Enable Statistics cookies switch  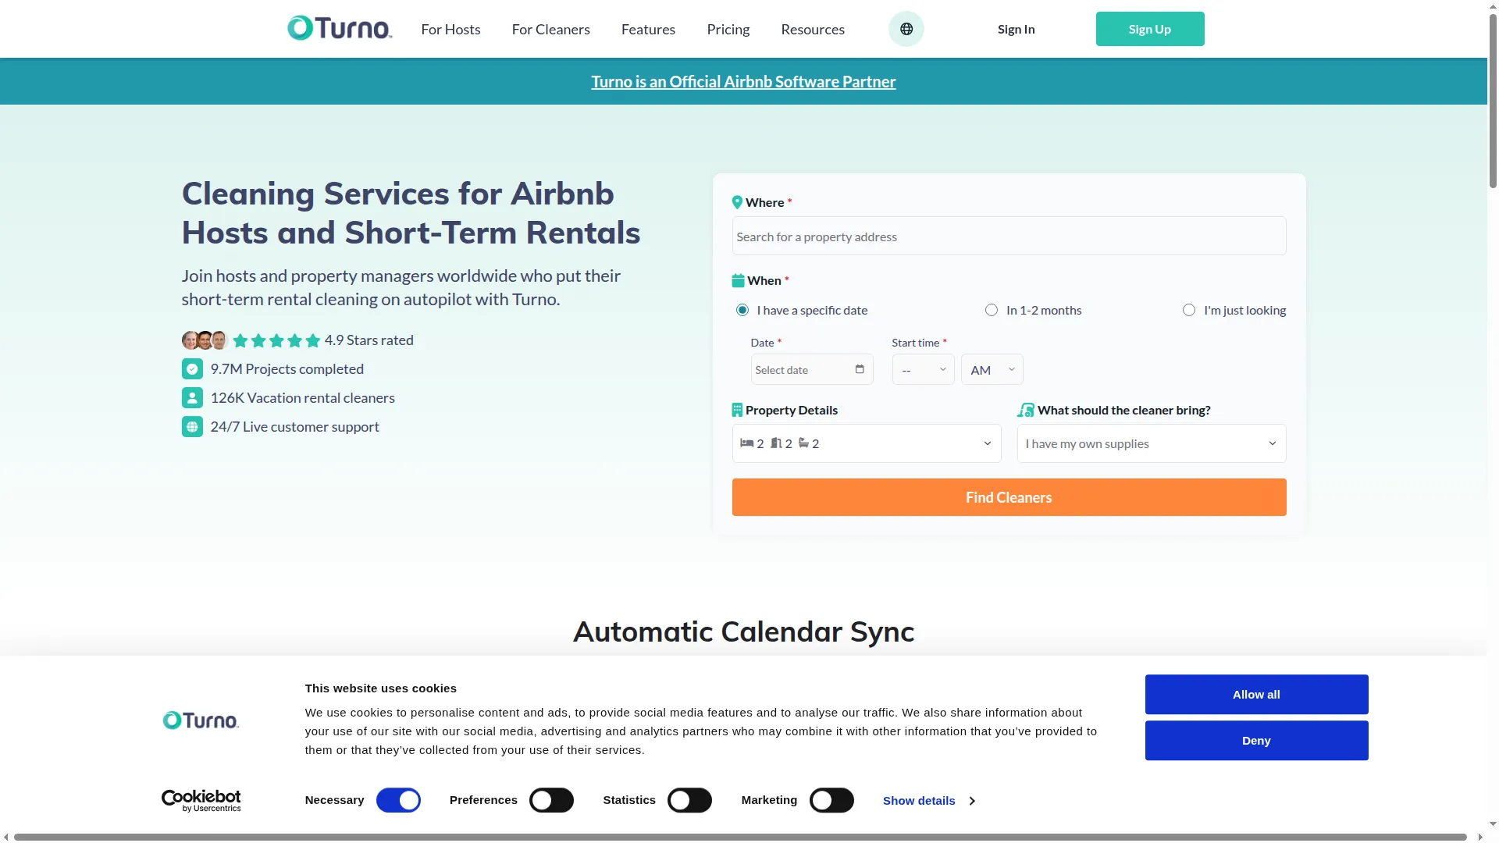click(x=689, y=801)
